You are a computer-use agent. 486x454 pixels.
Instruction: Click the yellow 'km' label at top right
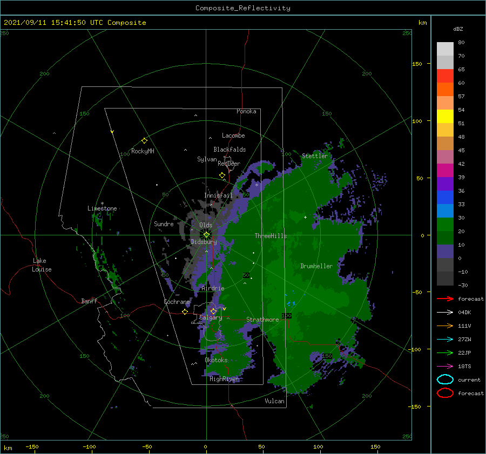tap(422, 23)
